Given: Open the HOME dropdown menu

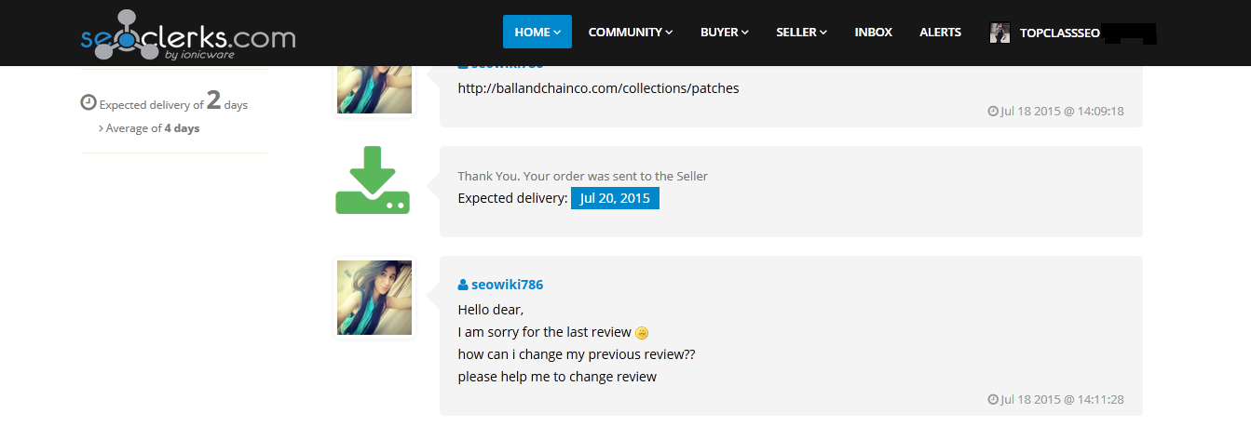Looking at the screenshot, I should click(x=537, y=32).
